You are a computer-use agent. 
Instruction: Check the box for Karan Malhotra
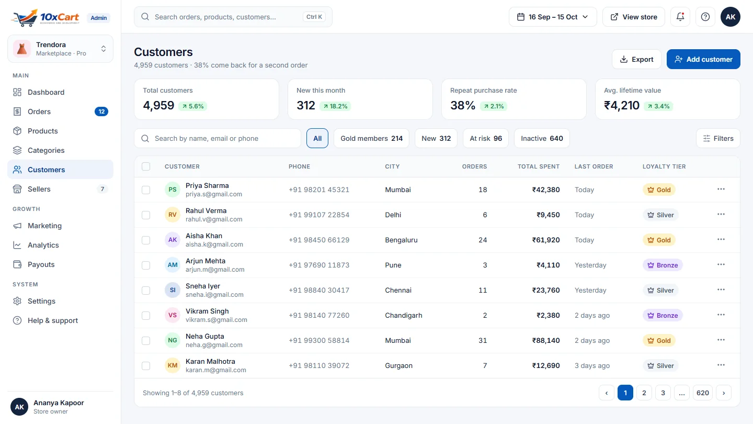click(x=146, y=365)
